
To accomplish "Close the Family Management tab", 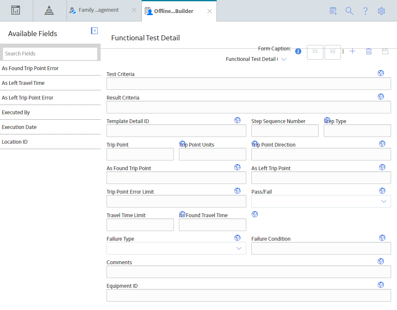I will coord(134,10).
